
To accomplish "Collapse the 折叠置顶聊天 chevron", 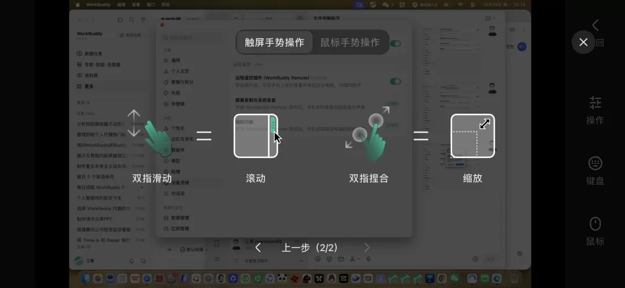I will 301,261.
